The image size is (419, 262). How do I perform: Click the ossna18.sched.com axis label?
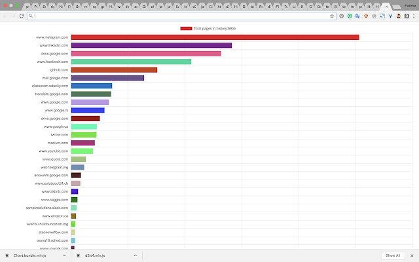tap(52, 240)
